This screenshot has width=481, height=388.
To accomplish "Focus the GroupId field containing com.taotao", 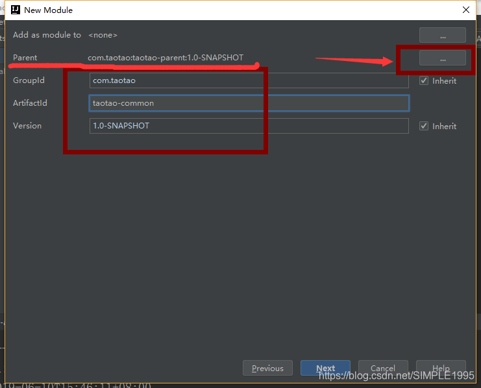I will click(249, 80).
